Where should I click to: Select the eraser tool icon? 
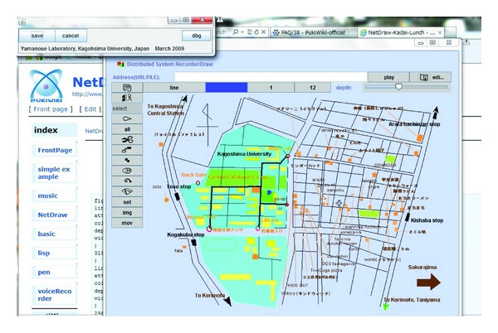pos(127,191)
